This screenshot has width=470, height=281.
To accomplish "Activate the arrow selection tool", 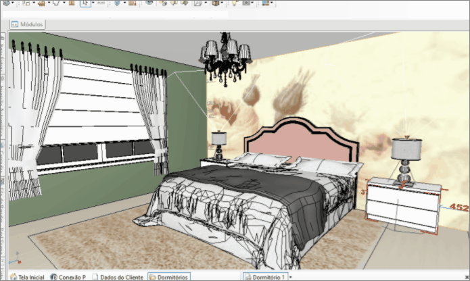I will tap(85, 3).
